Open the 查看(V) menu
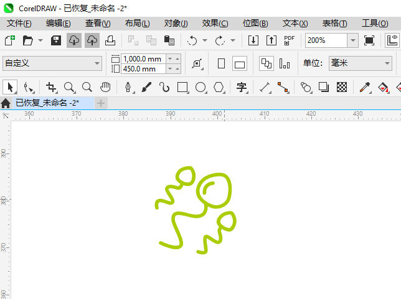The width and height of the screenshot is (401, 299). [x=98, y=24]
